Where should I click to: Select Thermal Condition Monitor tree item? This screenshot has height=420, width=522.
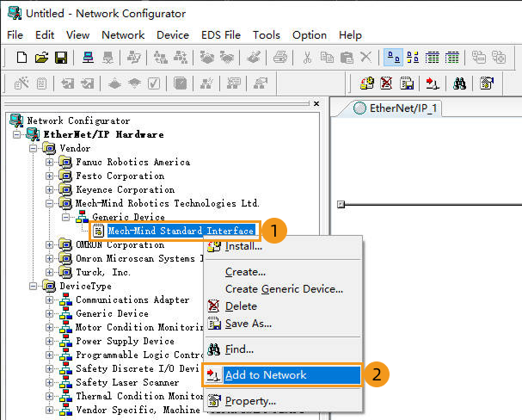coord(139,396)
